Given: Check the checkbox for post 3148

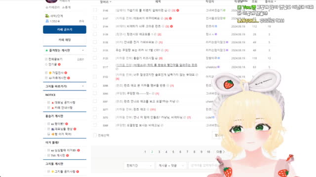Looking at the screenshot, I should click(x=95, y=10).
